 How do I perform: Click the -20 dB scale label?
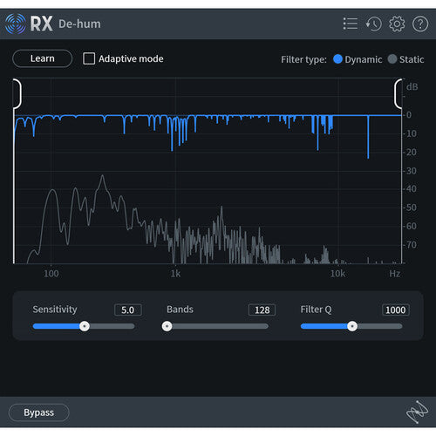point(411,152)
